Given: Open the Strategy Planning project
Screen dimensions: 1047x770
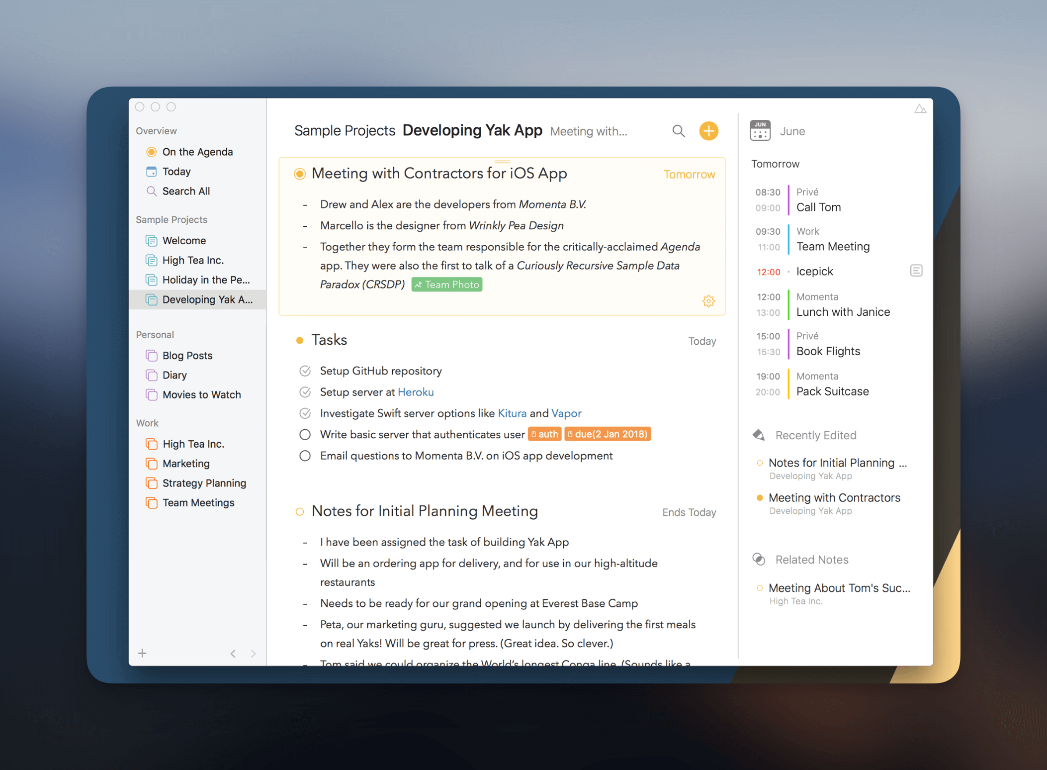Looking at the screenshot, I should coord(204,483).
